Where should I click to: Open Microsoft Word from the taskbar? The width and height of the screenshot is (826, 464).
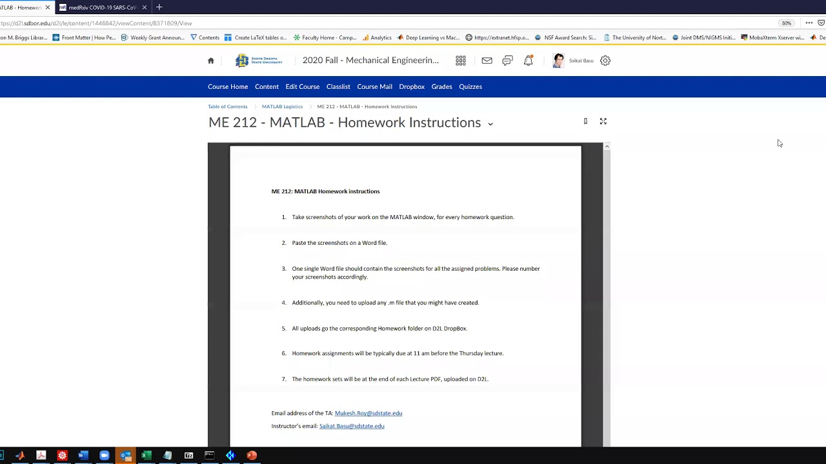coord(83,456)
